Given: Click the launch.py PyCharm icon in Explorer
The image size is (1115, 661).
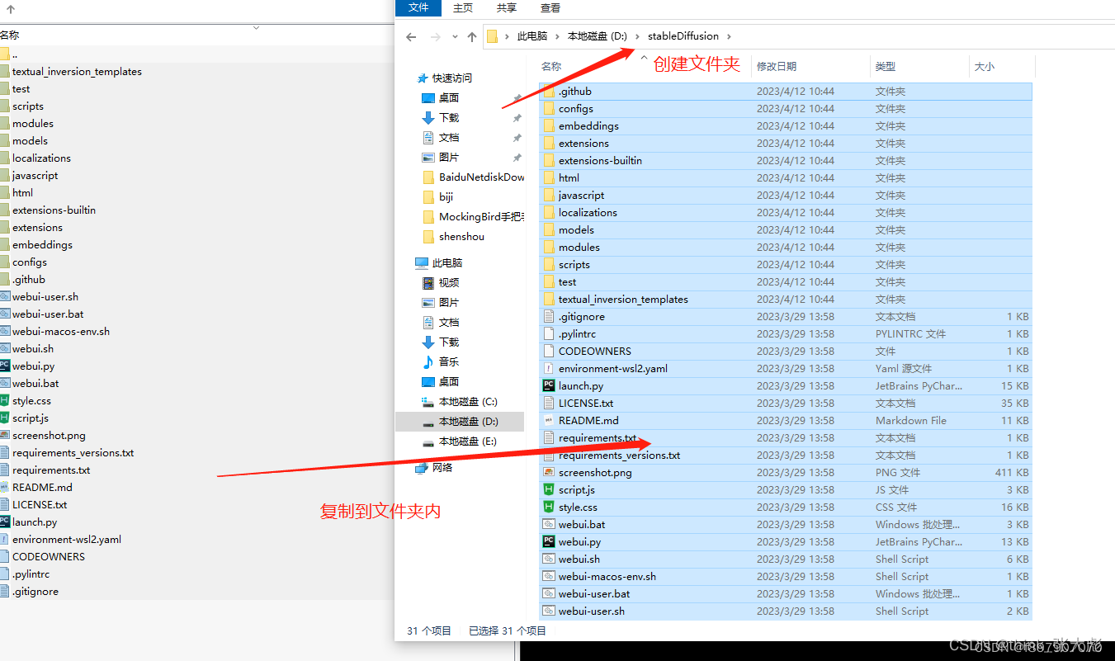Looking at the screenshot, I should 549,385.
